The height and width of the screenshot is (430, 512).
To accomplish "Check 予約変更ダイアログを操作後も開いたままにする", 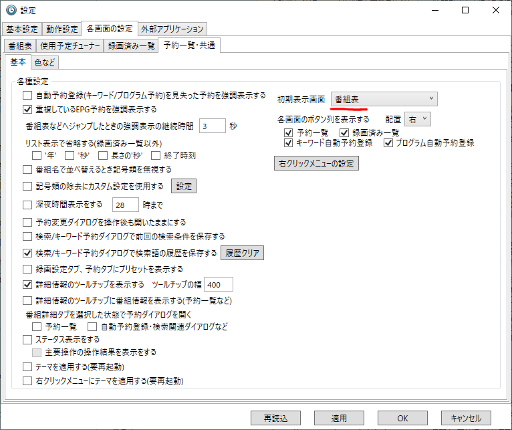I will [27, 223].
